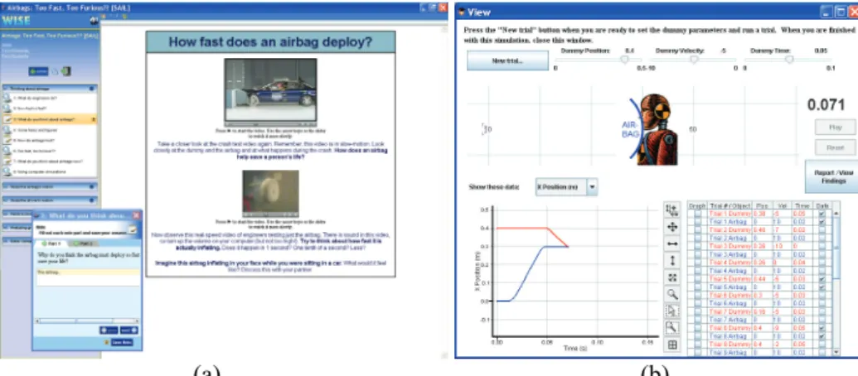Tick Graph checkbox for Trial 1 Dummy
The width and height of the screenshot is (858, 376).
[x=697, y=215]
